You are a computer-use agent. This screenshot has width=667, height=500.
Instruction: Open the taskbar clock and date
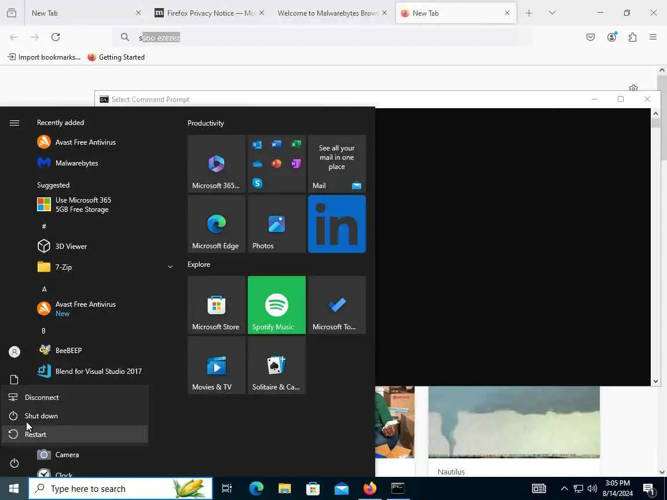(x=618, y=488)
